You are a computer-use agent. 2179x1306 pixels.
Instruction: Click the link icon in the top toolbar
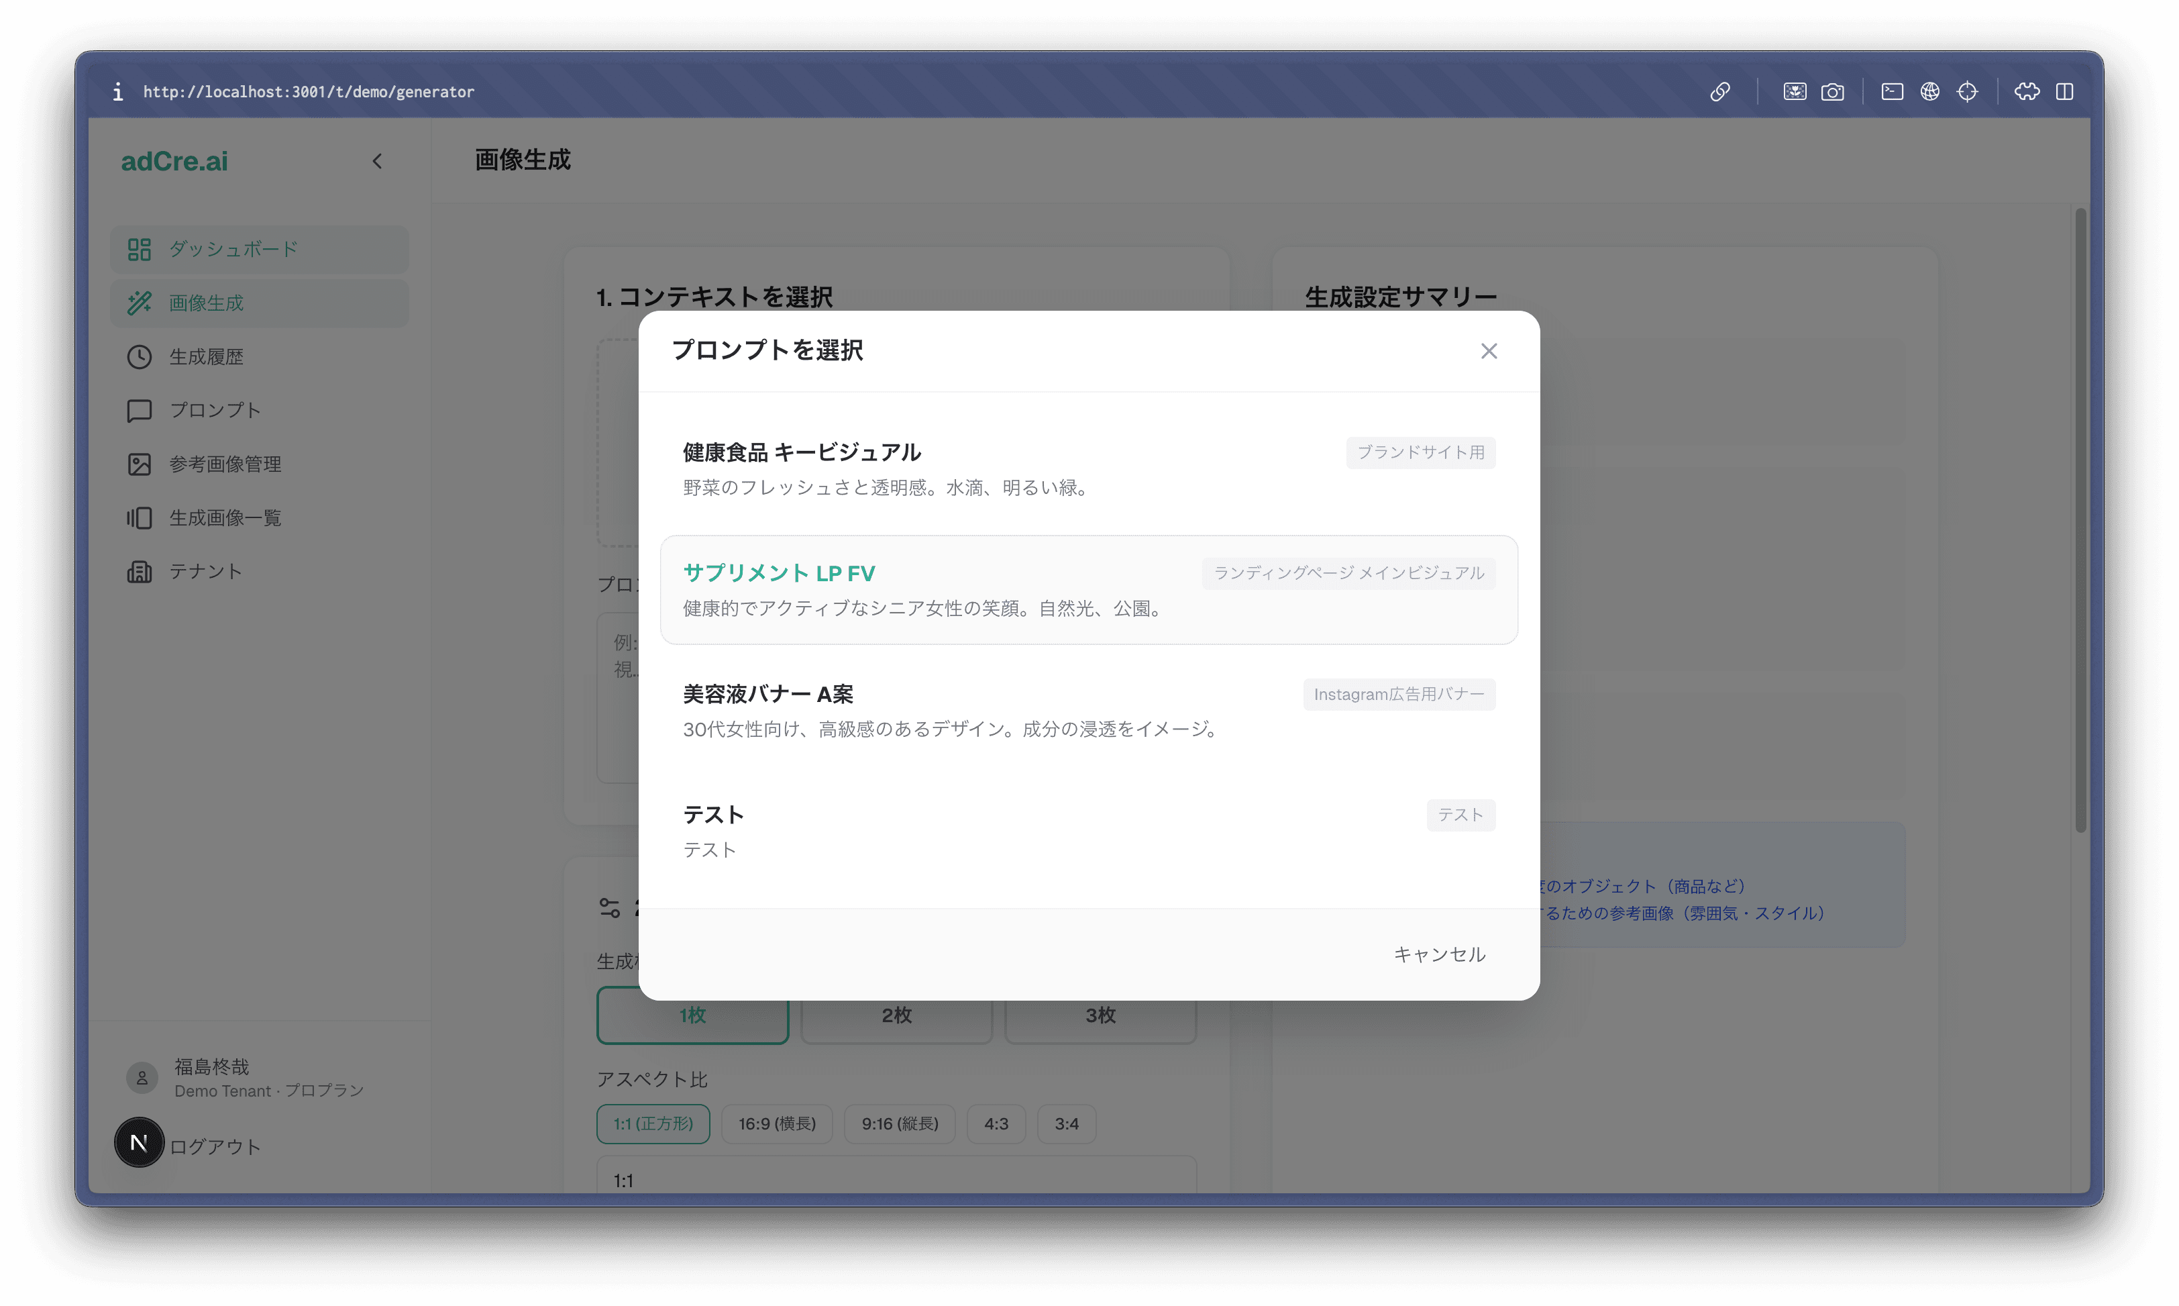(1720, 91)
